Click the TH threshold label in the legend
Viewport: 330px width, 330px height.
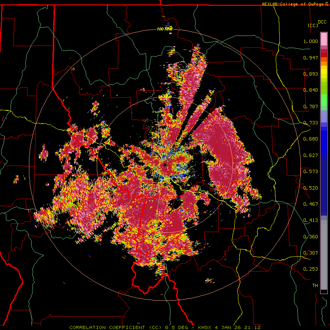click(x=315, y=285)
